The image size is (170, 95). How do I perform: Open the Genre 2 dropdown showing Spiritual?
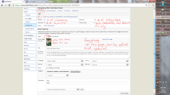click(x=110, y=65)
